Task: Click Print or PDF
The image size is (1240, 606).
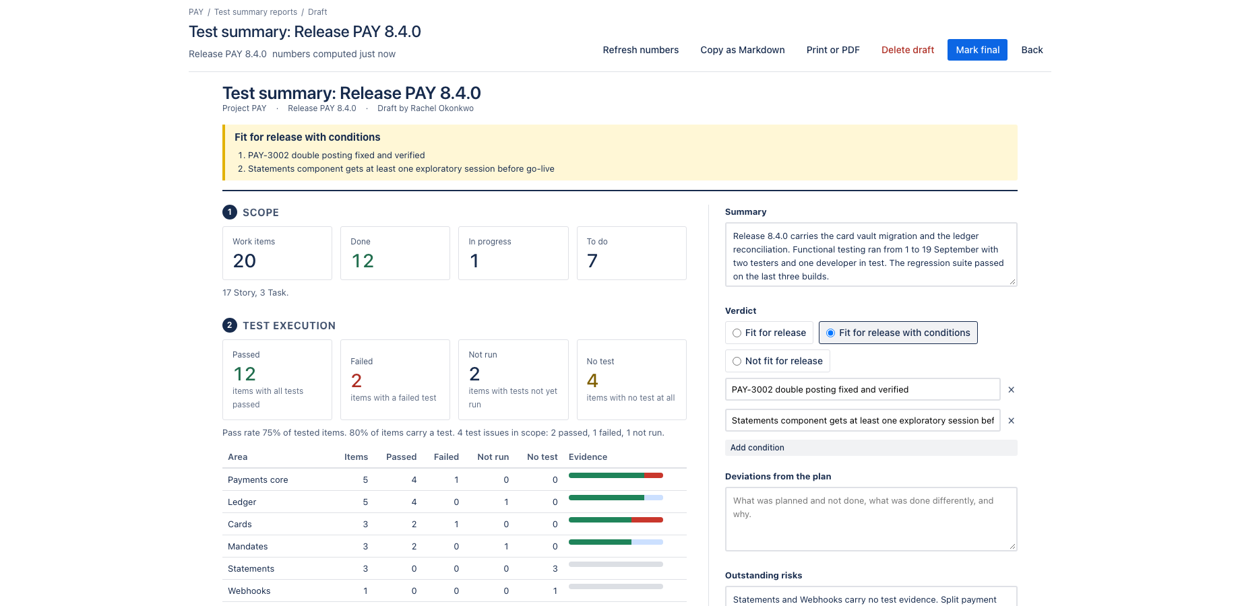Action: (x=833, y=50)
